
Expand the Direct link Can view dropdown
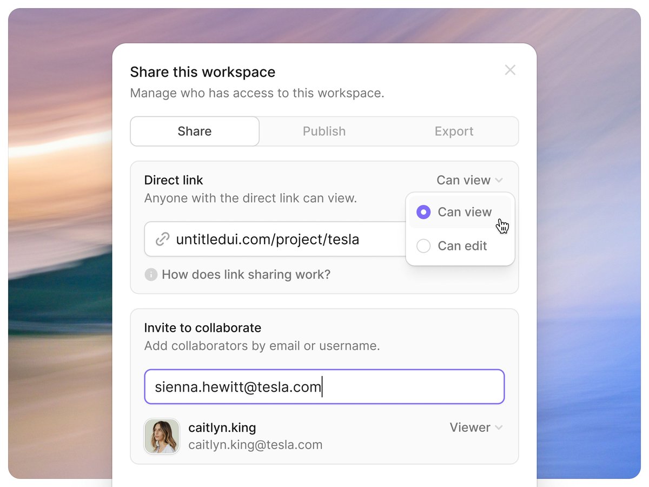(x=469, y=180)
